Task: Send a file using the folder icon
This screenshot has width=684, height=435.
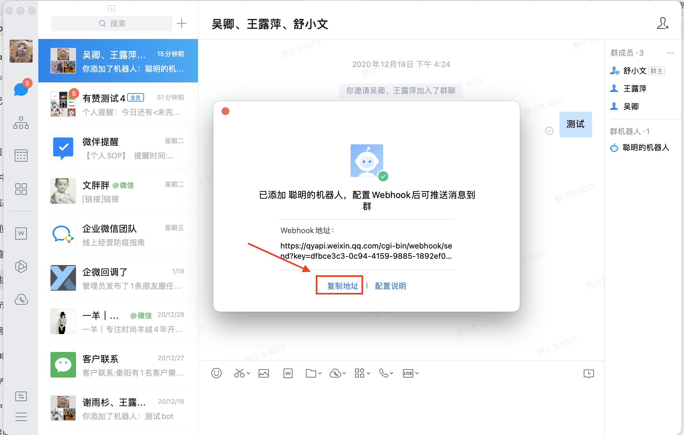Action: 311,373
